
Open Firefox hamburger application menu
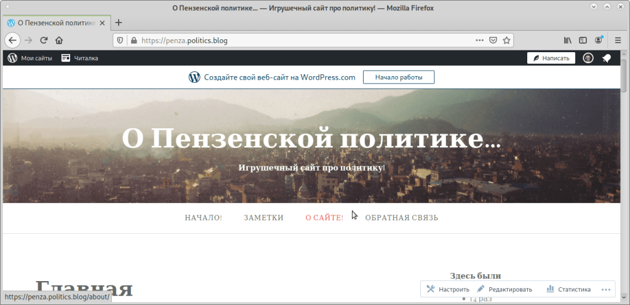coord(617,41)
